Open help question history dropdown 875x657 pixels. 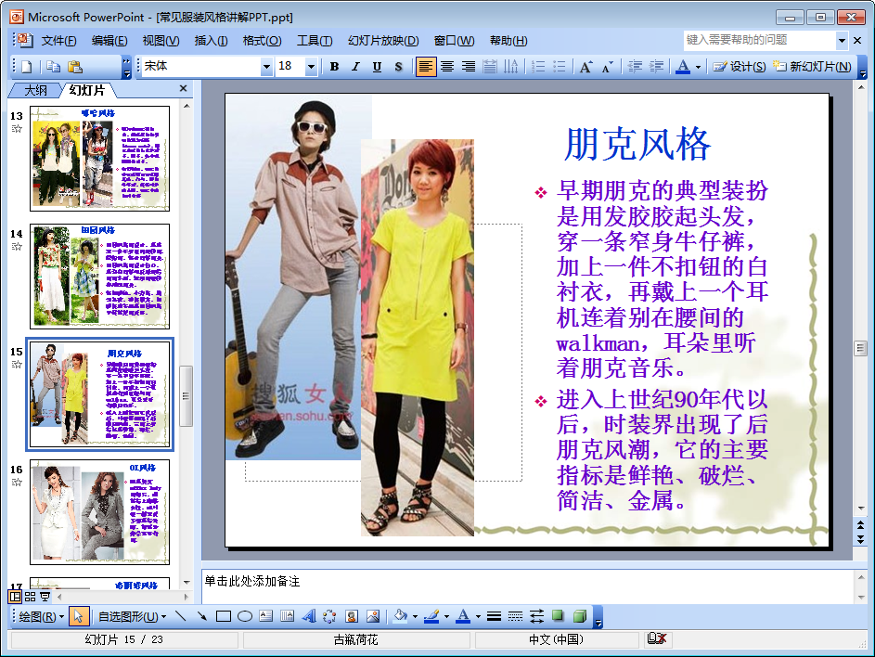[x=842, y=40]
